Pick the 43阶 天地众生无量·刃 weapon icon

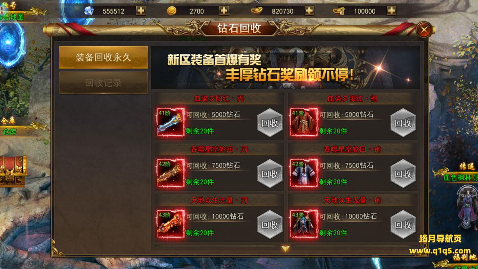171,224
